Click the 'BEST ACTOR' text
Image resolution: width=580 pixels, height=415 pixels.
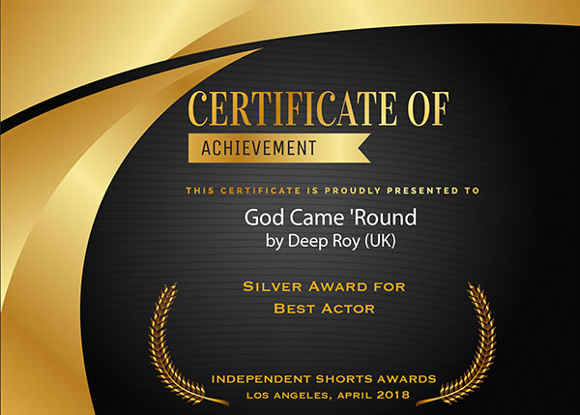coord(324,309)
